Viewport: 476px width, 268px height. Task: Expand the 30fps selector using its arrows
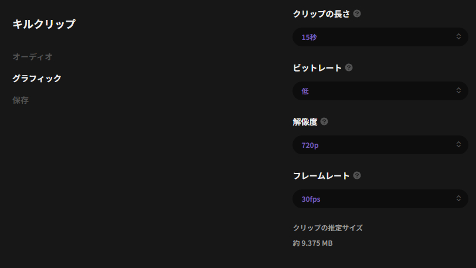(x=458, y=199)
